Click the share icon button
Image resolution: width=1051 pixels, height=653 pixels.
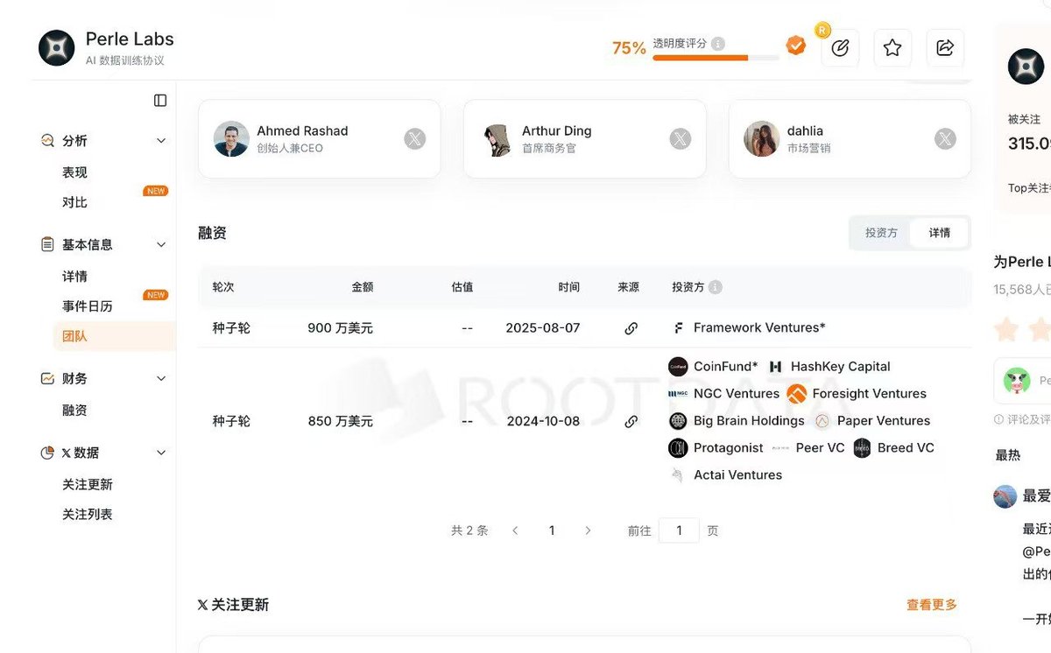tap(945, 48)
